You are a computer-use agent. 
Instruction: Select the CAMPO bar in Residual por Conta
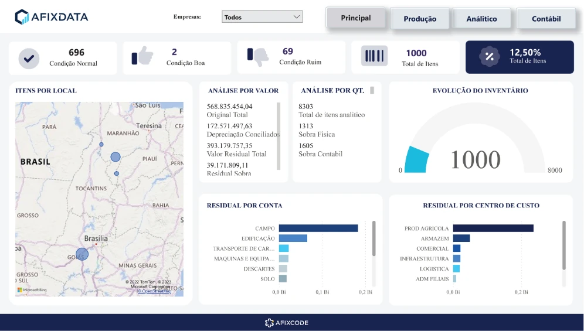[x=318, y=228]
